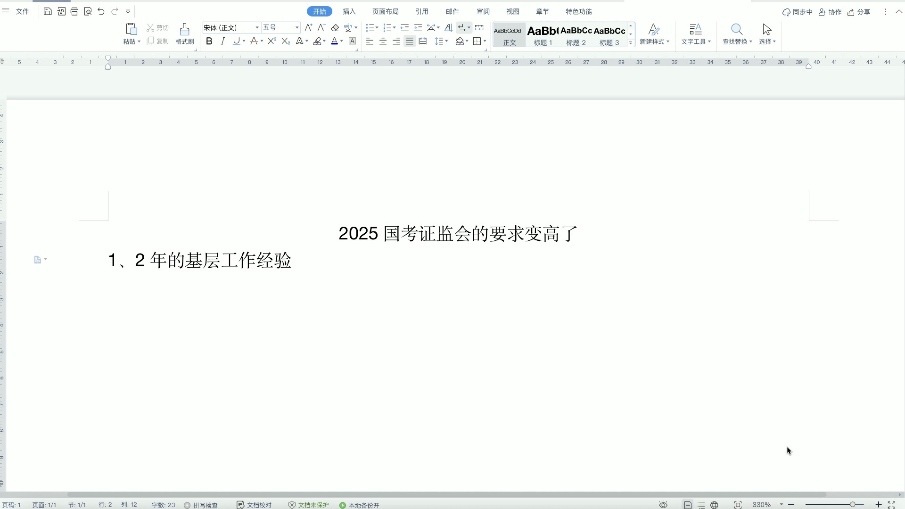Viewport: 905px width, 509px height.
Task: Open the Print Preview icon
Action: click(x=88, y=11)
